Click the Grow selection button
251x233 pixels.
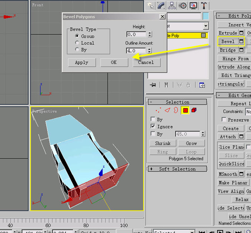coord(191,143)
